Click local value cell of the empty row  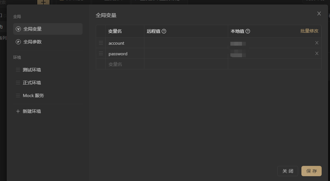click(275, 64)
